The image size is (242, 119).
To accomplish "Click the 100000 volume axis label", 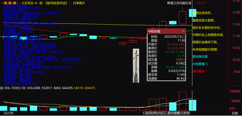I will tap(235, 91).
